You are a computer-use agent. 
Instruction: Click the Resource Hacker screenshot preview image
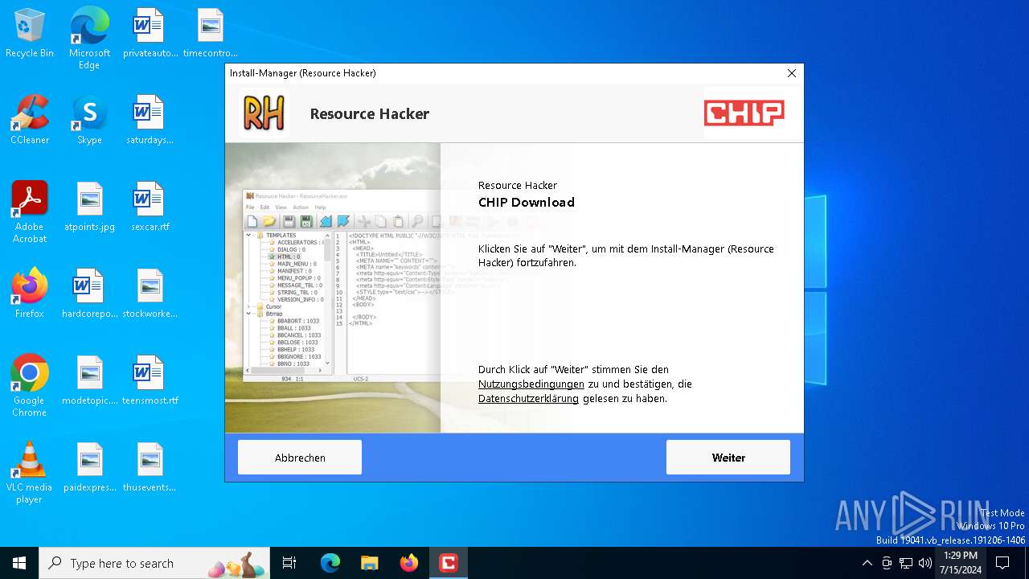(x=333, y=288)
